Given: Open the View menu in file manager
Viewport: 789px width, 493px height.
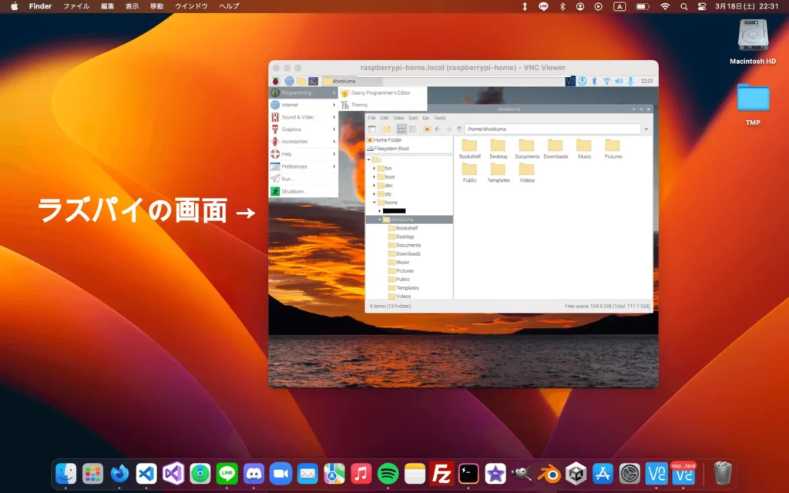Looking at the screenshot, I should (x=398, y=118).
